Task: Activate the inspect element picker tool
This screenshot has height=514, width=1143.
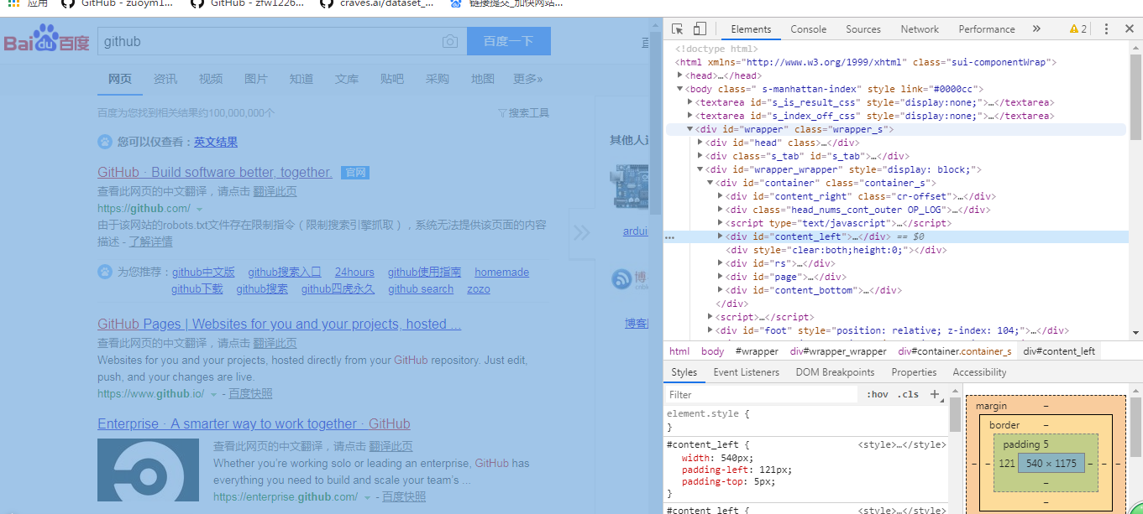Action: [678, 29]
